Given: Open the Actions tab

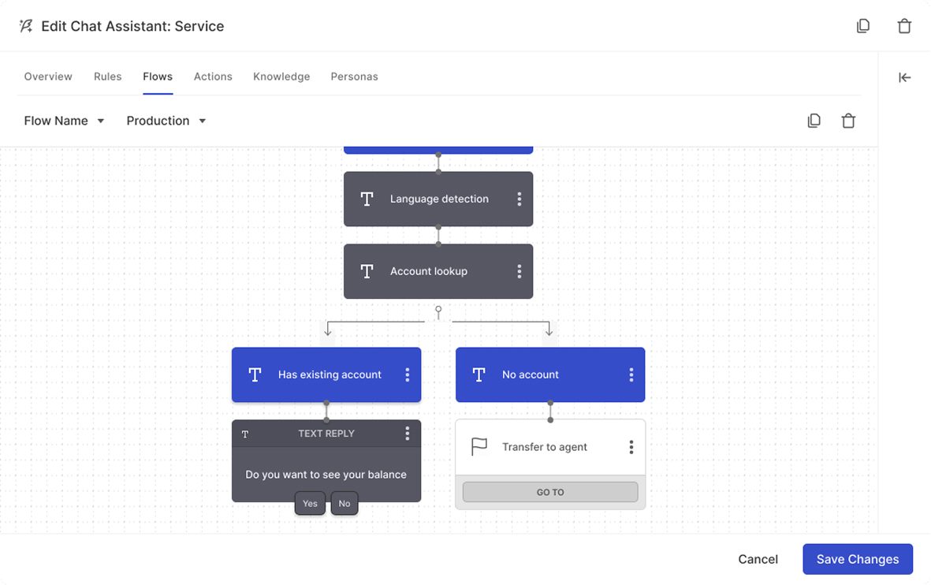Looking at the screenshot, I should coord(213,76).
